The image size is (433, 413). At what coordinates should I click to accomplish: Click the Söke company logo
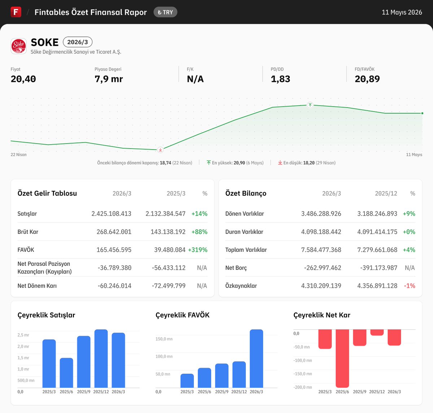pos(18,46)
